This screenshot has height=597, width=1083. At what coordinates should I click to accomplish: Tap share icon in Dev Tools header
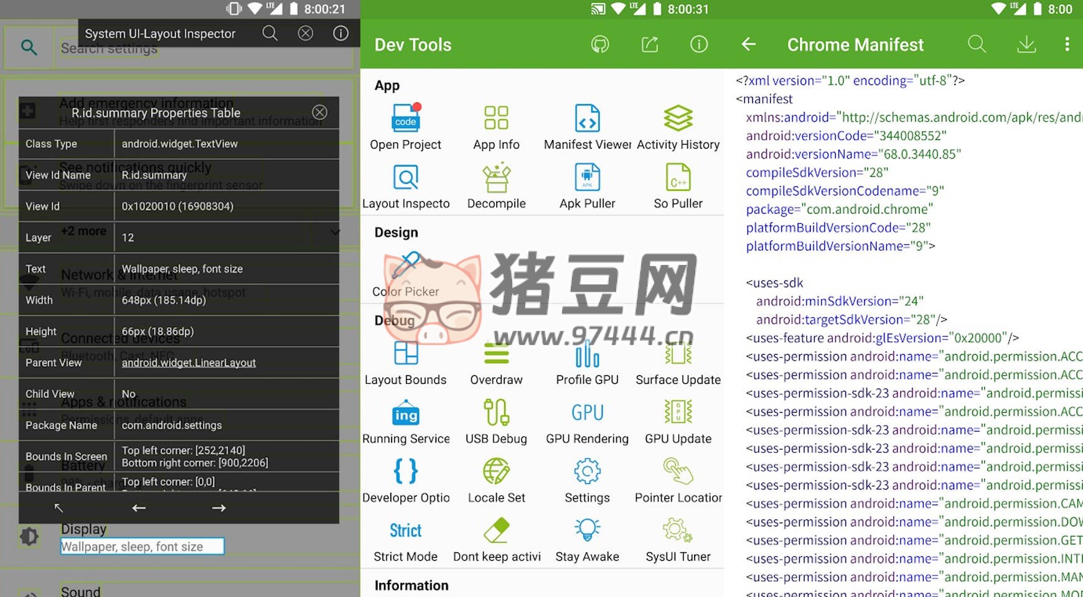pyautogui.click(x=649, y=44)
